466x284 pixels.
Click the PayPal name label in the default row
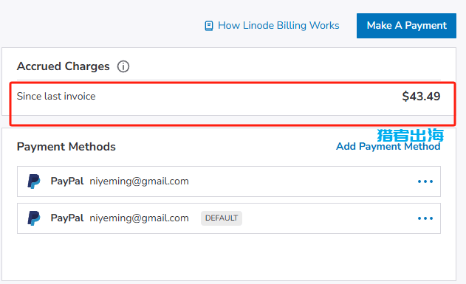click(67, 218)
